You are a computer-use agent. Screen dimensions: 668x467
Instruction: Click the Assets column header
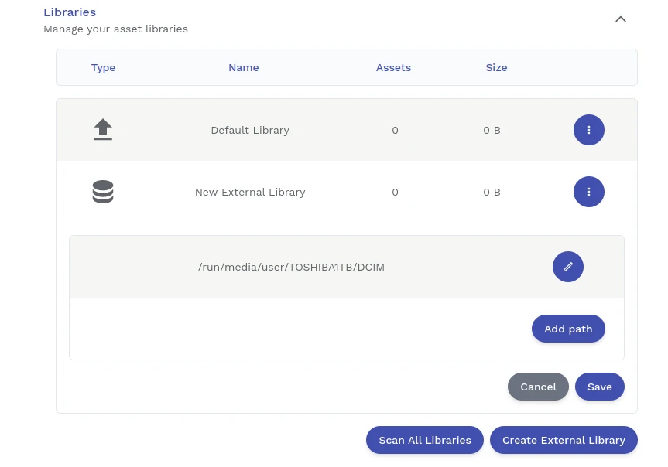[393, 67]
